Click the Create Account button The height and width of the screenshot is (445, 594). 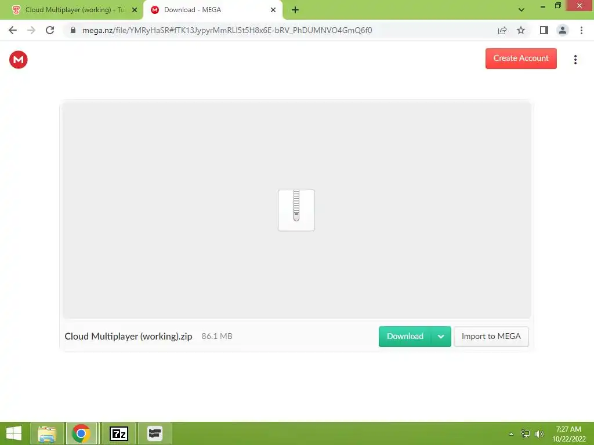(x=521, y=59)
